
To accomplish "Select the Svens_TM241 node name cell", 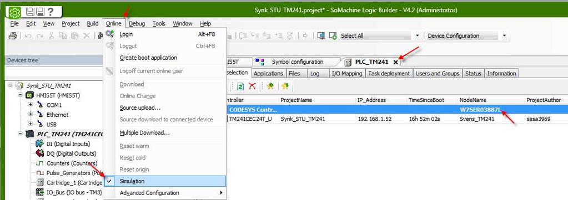I will 477,119.
